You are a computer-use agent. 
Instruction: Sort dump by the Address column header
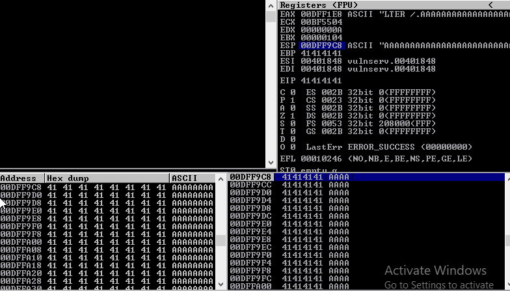22,178
